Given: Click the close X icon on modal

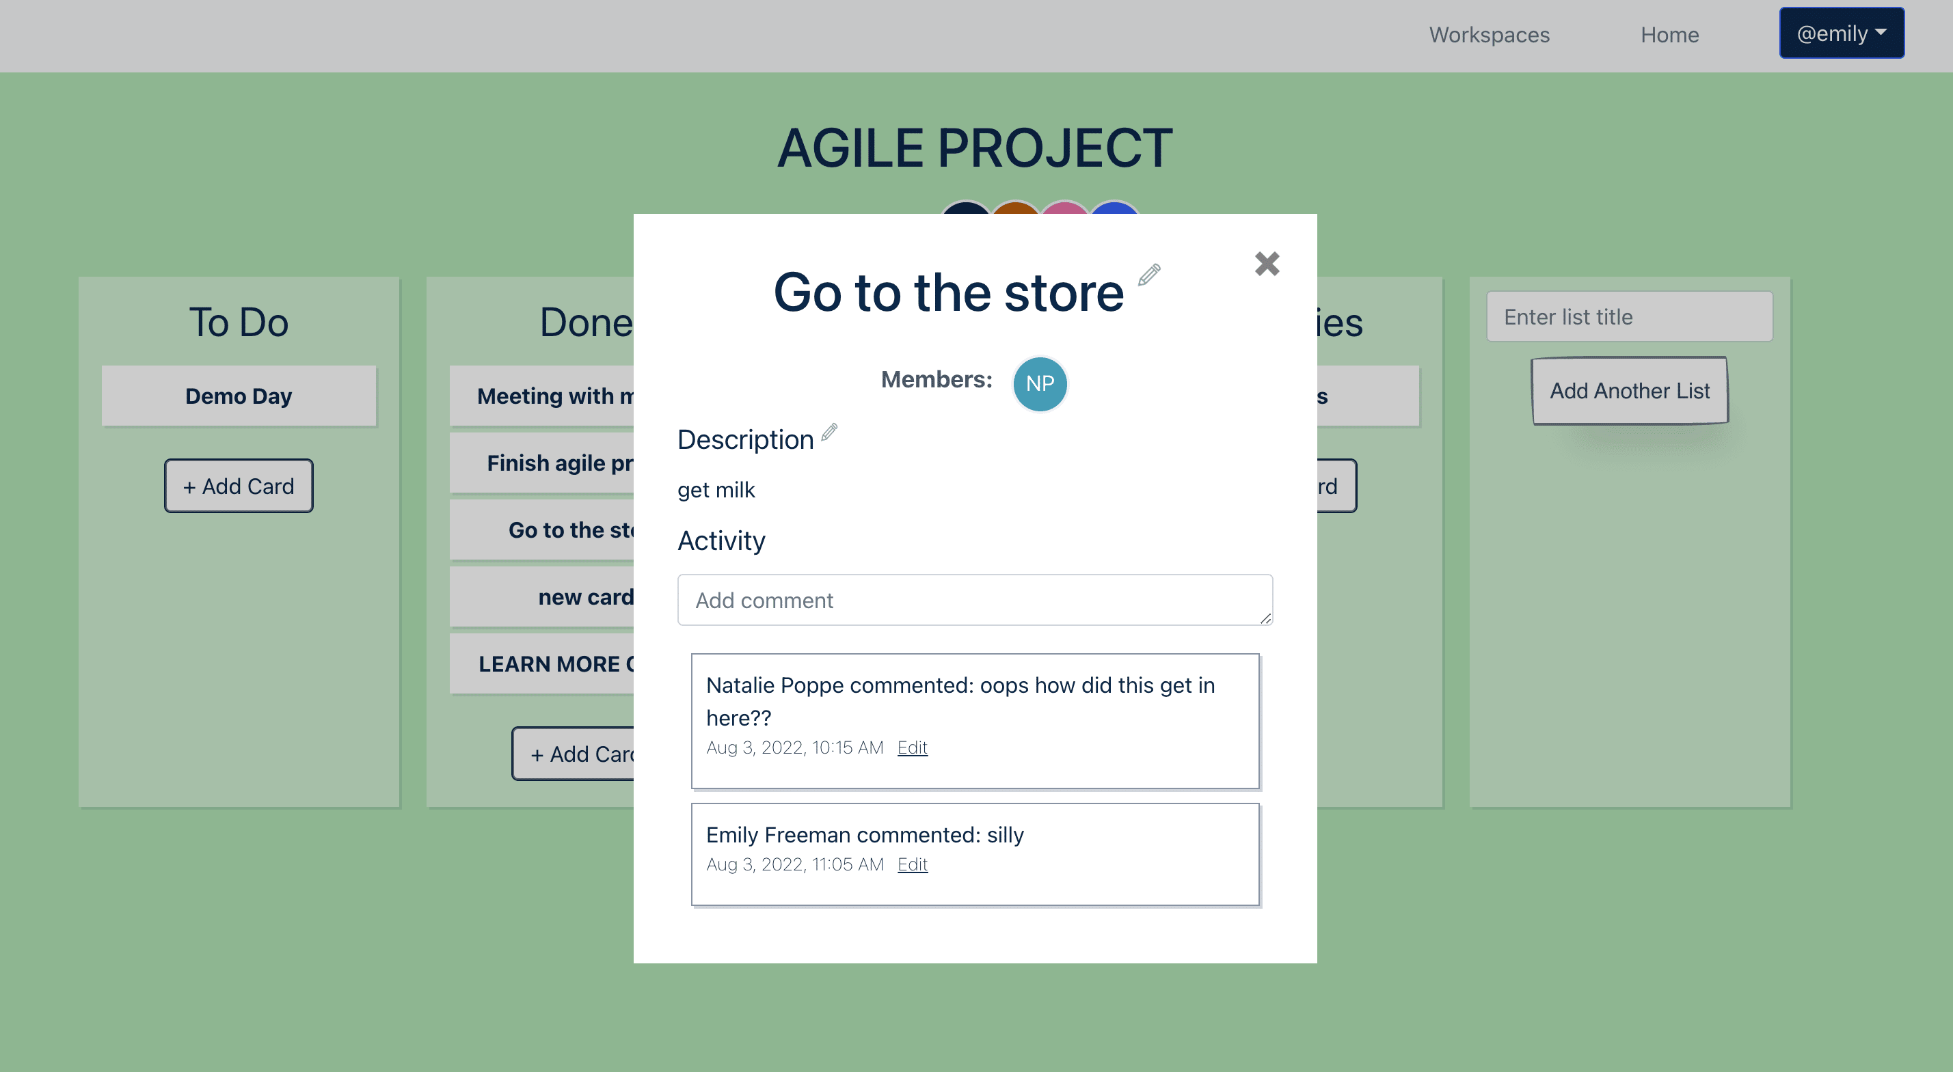Looking at the screenshot, I should [1267, 263].
